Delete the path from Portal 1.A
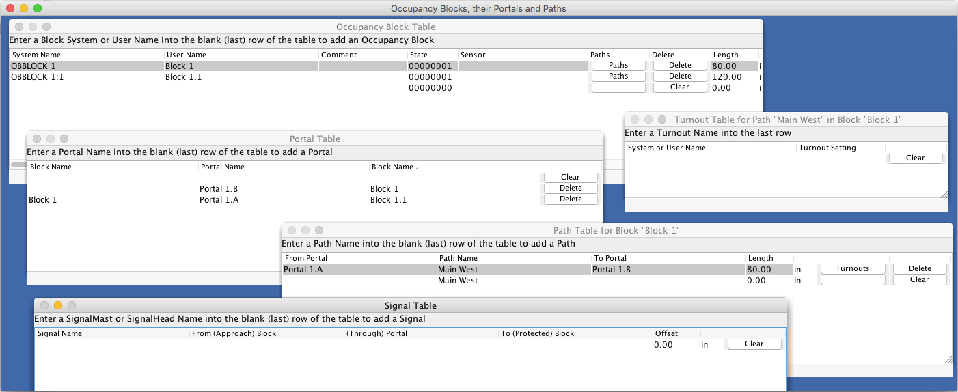Screen dimensions: 958x392 click(x=920, y=269)
